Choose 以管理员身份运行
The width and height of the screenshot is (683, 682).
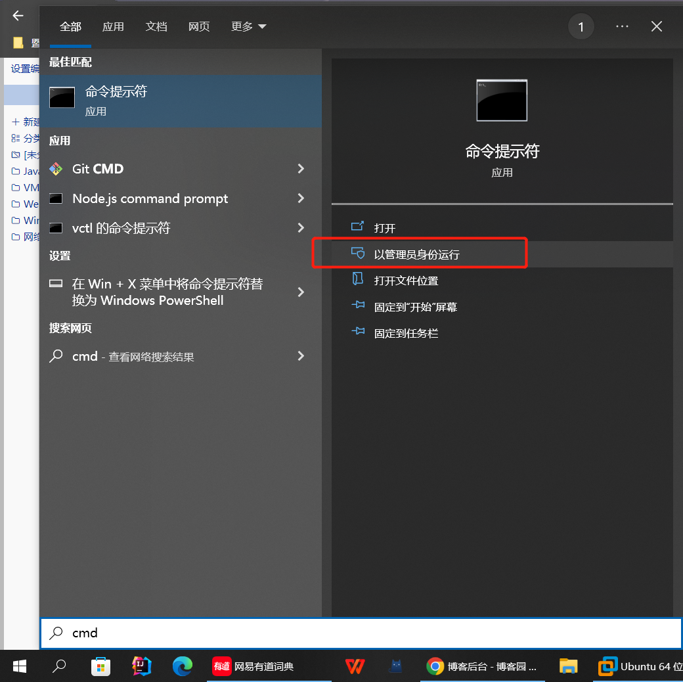[x=502, y=254]
